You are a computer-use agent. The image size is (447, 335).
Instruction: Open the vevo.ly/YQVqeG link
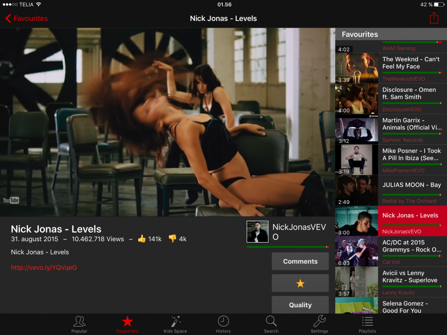pos(44,268)
